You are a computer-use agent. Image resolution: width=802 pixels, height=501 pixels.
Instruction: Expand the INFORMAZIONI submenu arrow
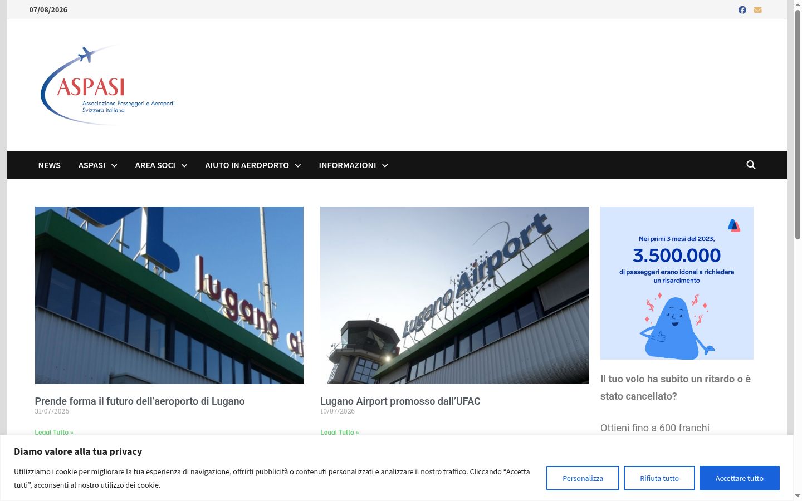385,165
